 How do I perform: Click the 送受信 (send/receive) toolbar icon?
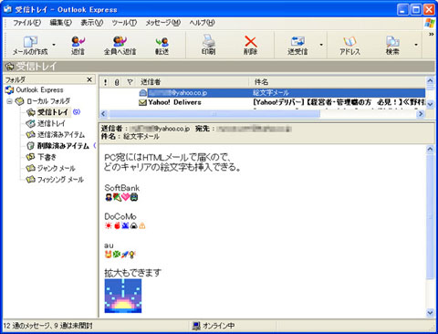pos(297,45)
